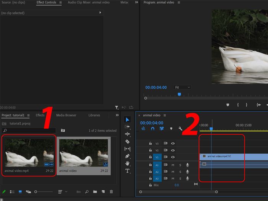The height and width of the screenshot is (201, 268).
Task: Expand the no clip selected arrow
Action: point(100,13)
